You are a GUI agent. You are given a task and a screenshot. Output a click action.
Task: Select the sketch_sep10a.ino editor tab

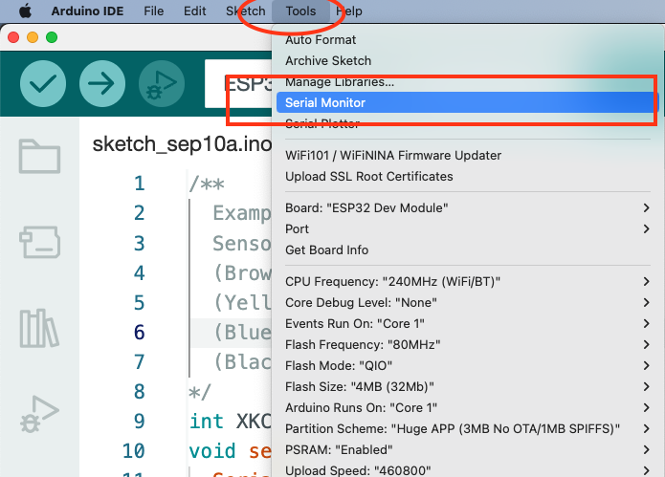tap(182, 144)
